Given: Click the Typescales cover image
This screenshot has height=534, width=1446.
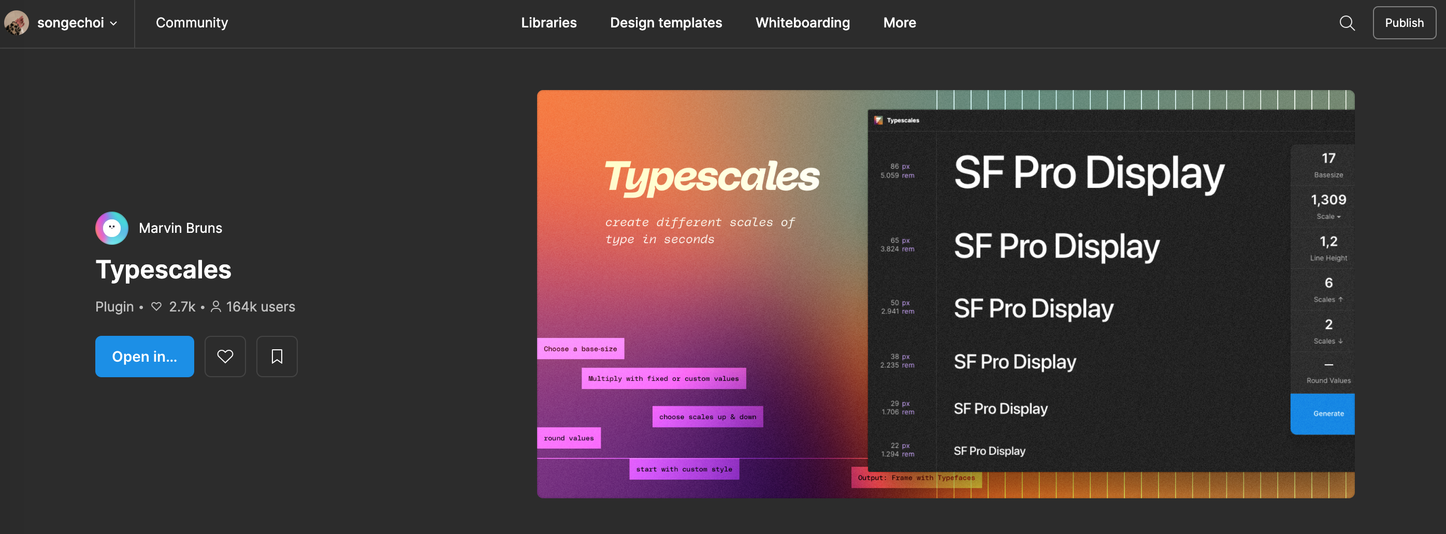Looking at the screenshot, I should tap(945, 294).
